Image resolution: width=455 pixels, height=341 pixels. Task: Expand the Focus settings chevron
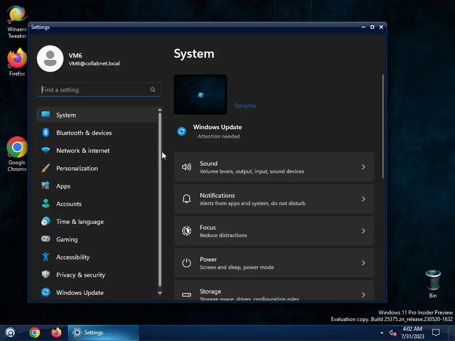click(x=363, y=231)
